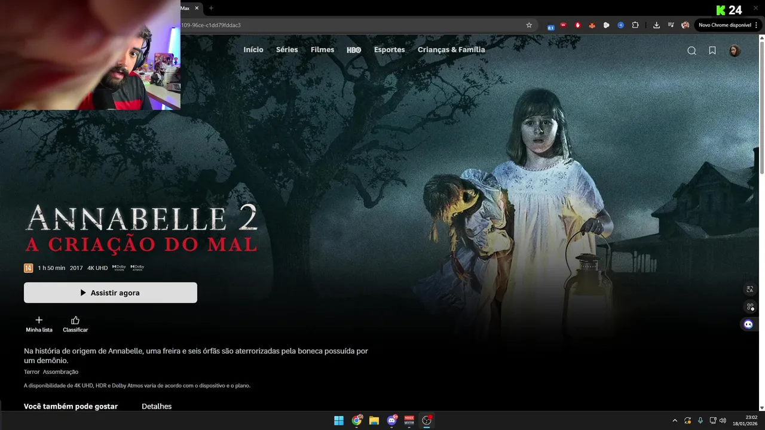Click the blue circular extension icon
Viewport: 765px width, 430px height.
pyautogui.click(x=621, y=25)
